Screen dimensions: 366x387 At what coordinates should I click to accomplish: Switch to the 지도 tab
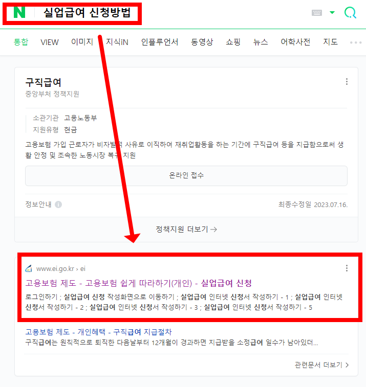[x=330, y=42]
